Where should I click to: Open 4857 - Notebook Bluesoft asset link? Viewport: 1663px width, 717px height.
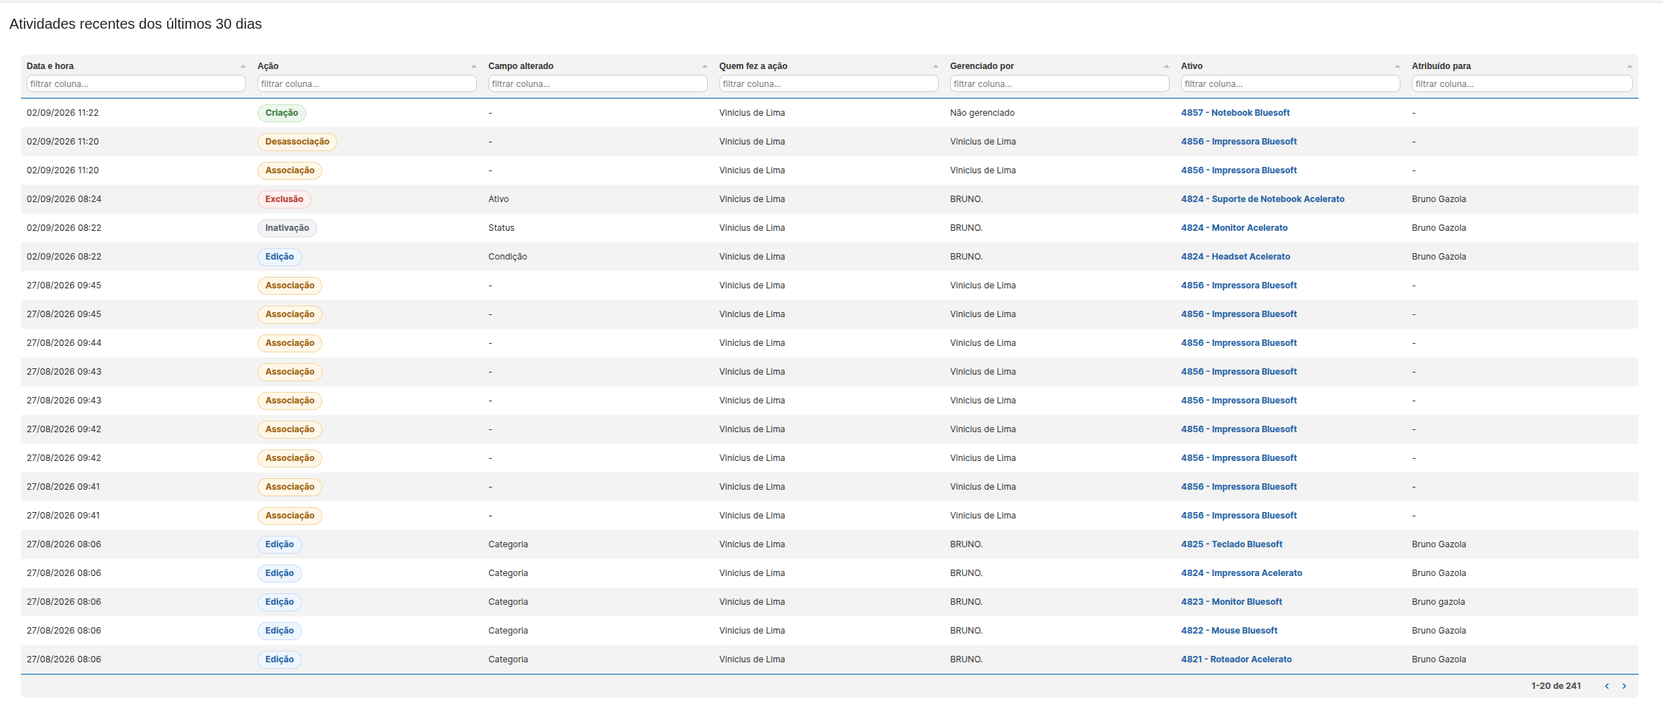click(1235, 113)
